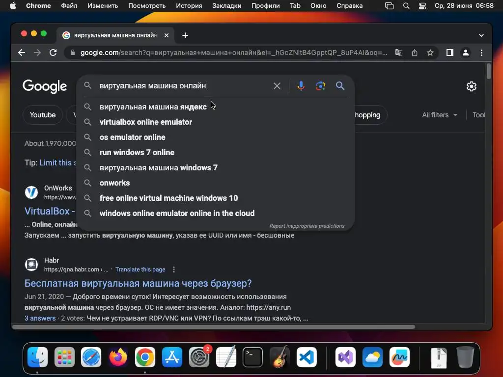
Task: Open the Trash in the Dock
Action: click(x=465, y=357)
